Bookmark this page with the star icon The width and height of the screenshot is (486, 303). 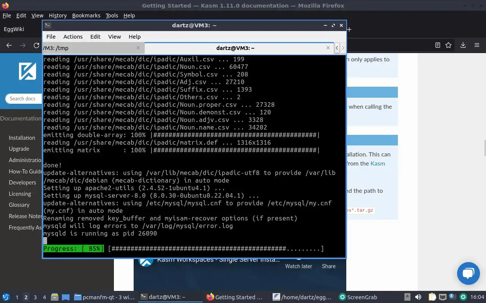[448, 45]
